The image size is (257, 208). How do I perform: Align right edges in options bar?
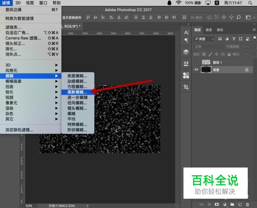[126, 17]
